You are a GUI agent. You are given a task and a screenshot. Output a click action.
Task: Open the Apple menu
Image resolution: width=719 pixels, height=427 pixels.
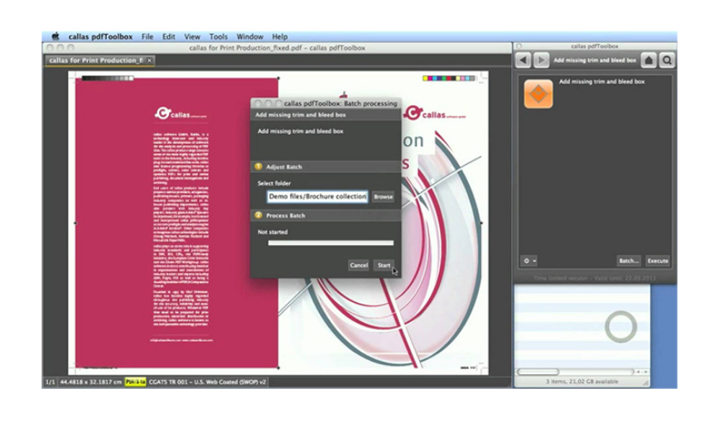click(x=55, y=36)
